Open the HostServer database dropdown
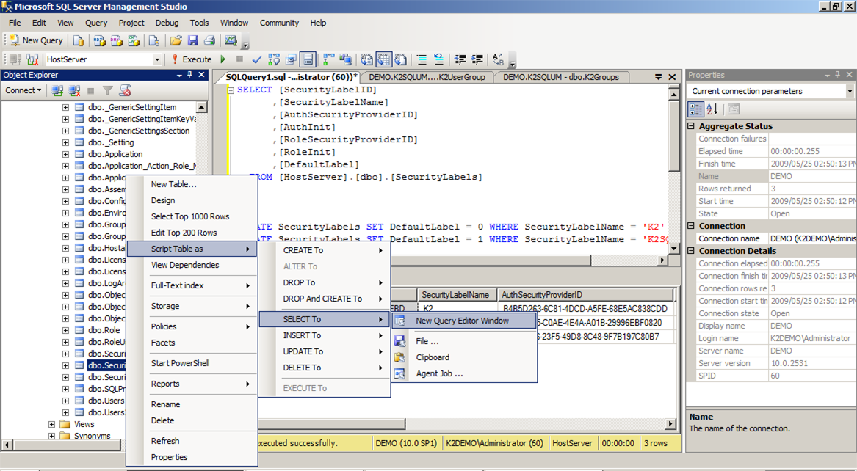This screenshot has height=471, width=857. pyautogui.click(x=157, y=59)
